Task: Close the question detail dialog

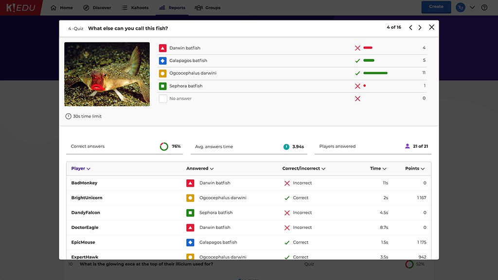Action: (431, 27)
